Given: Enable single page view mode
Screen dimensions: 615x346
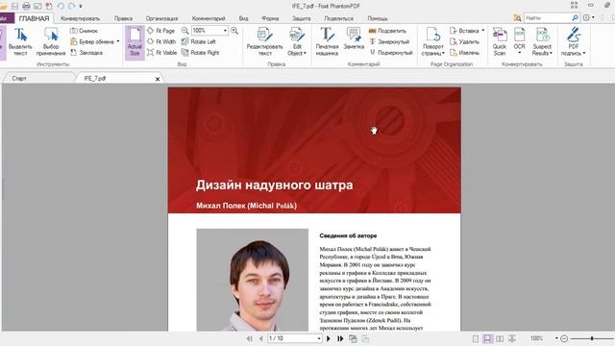Looking at the screenshot, I should 476,338.
